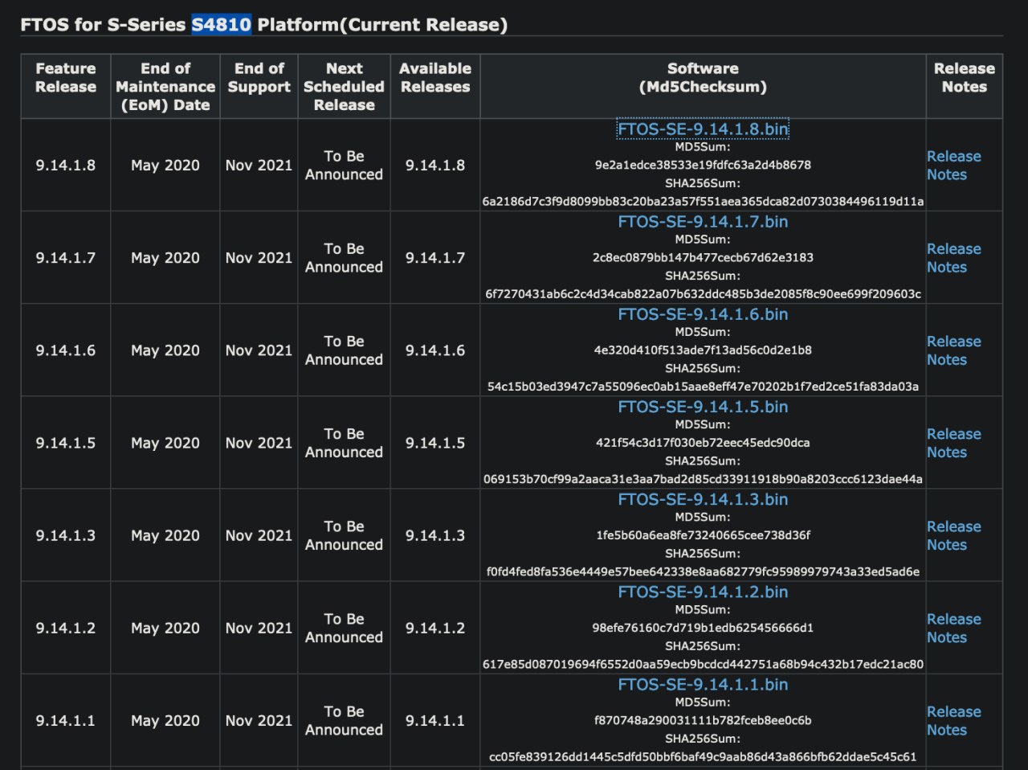The image size is (1028, 770).
Task: Click To Be Announced in 9.14.1.6 row
Action: click(x=344, y=350)
